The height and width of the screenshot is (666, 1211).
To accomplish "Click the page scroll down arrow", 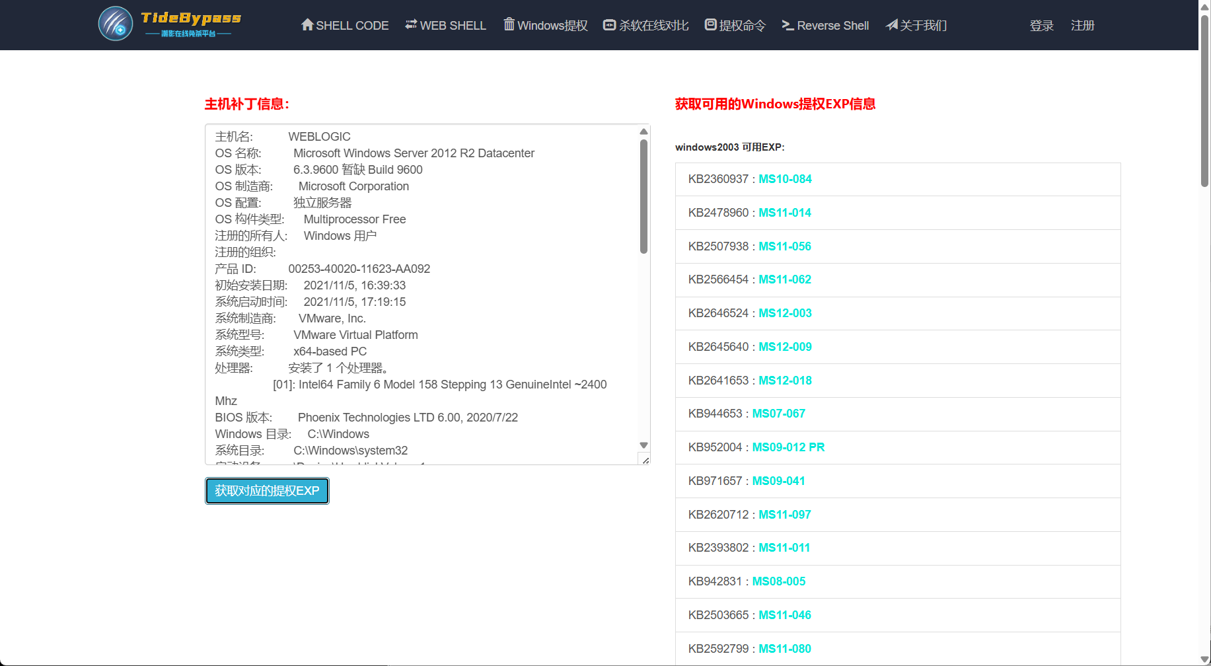I will point(1205,659).
